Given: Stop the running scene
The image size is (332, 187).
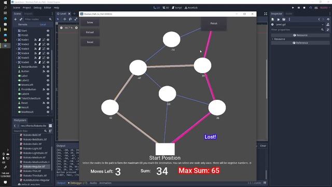Looking at the screenshot, I should click(x=305, y=8).
